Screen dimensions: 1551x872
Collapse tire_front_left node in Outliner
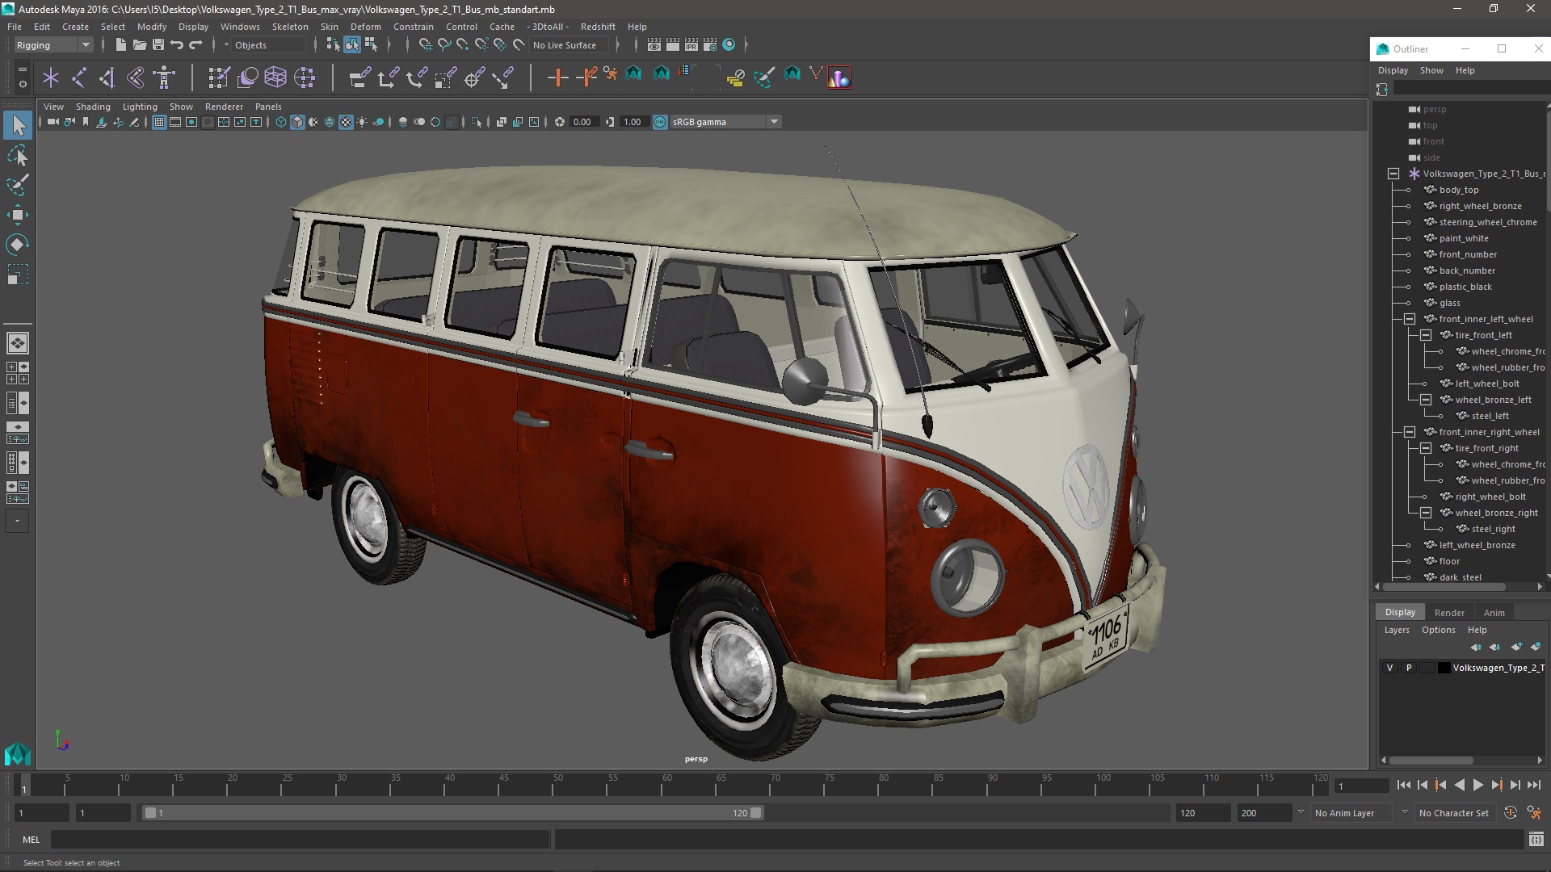click(x=1426, y=335)
